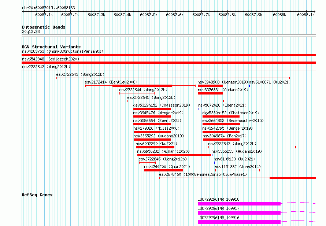Select nsv1151382 John2014 variant label

(x=238, y=167)
